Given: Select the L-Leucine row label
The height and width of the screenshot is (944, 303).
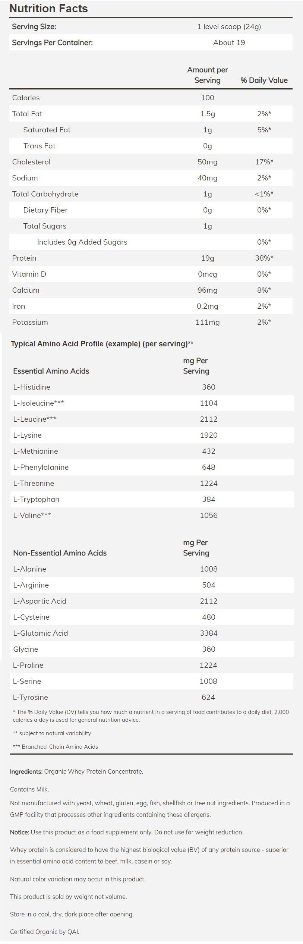Looking at the screenshot, I should pyautogui.click(x=35, y=419).
